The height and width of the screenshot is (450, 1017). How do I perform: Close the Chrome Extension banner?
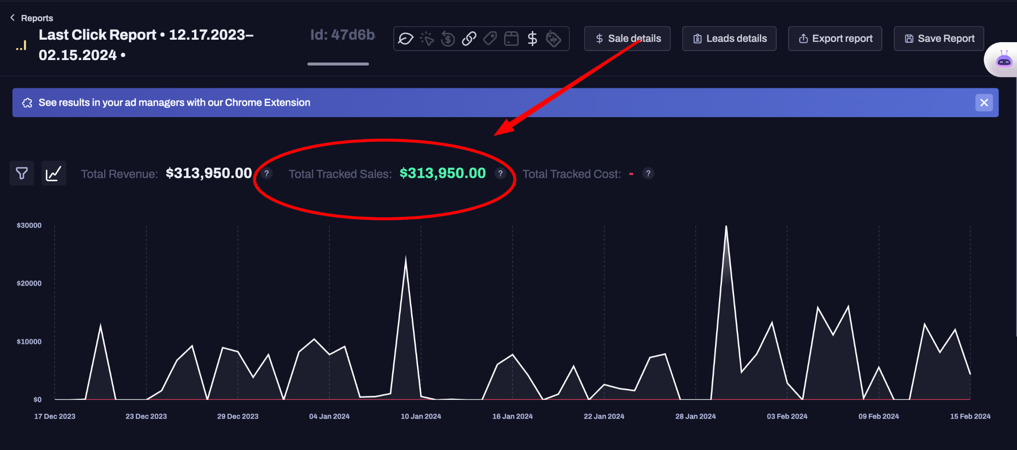tap(984, 103)
